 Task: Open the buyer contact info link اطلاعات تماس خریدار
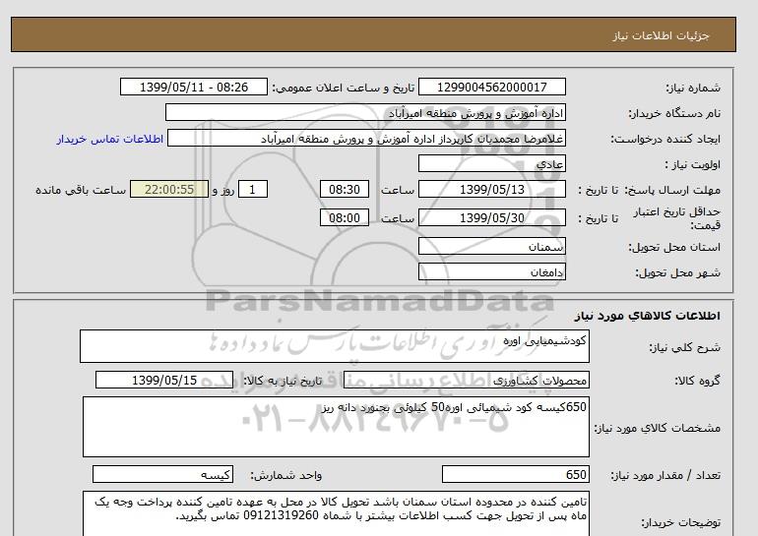pyautogui.click(x=109, y=139)
